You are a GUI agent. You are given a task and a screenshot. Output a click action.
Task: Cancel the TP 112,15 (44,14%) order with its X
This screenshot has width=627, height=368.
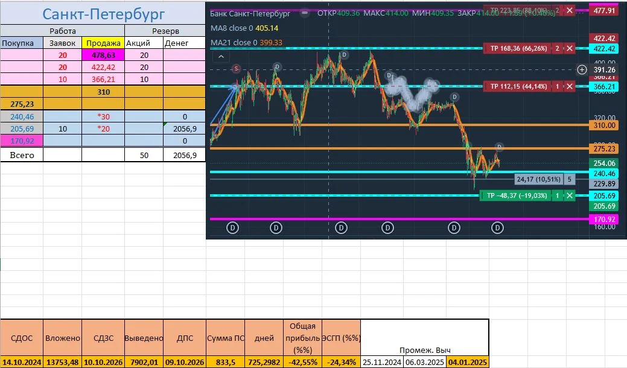click(570, 86)
